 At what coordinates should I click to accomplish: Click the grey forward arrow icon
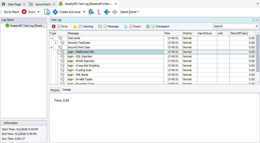pos(115,12)
